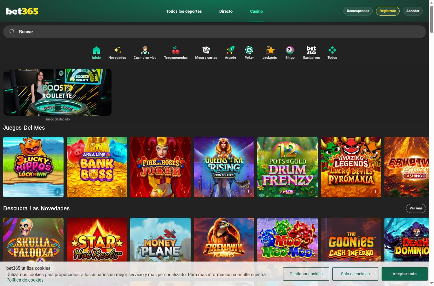Image resolution: width=434 pixels, height=286 pixels.
Task: Click the Buscar search field
Action: [214, 32]
